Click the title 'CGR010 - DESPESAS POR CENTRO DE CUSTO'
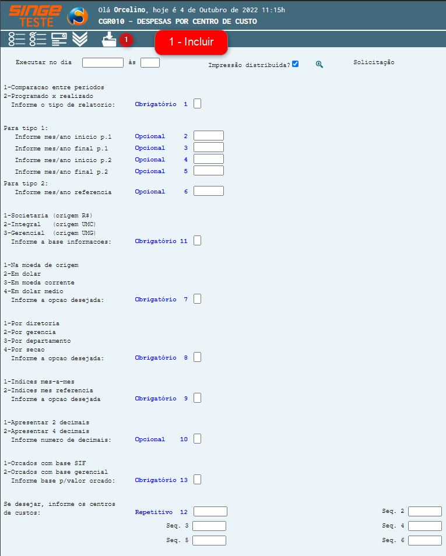The height and width of the screenshot is (556, 446). pos(177,22)
